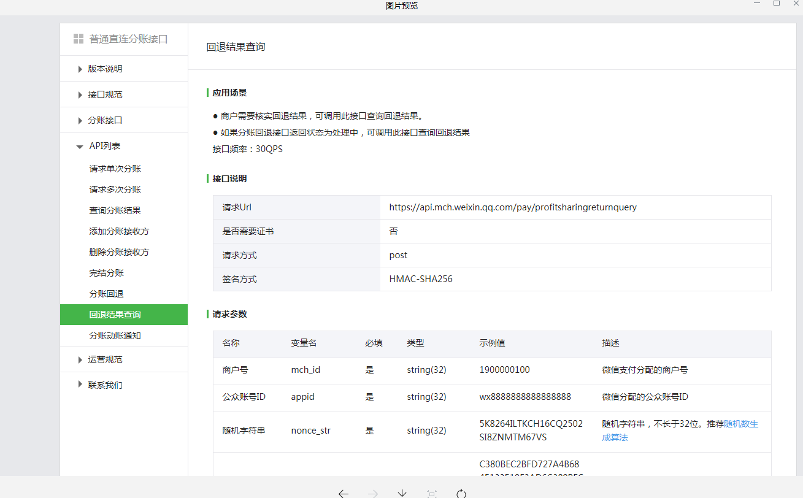Expand the 分账接口 section arrow
The image size is (803, 498).
(x=80, y=120)
